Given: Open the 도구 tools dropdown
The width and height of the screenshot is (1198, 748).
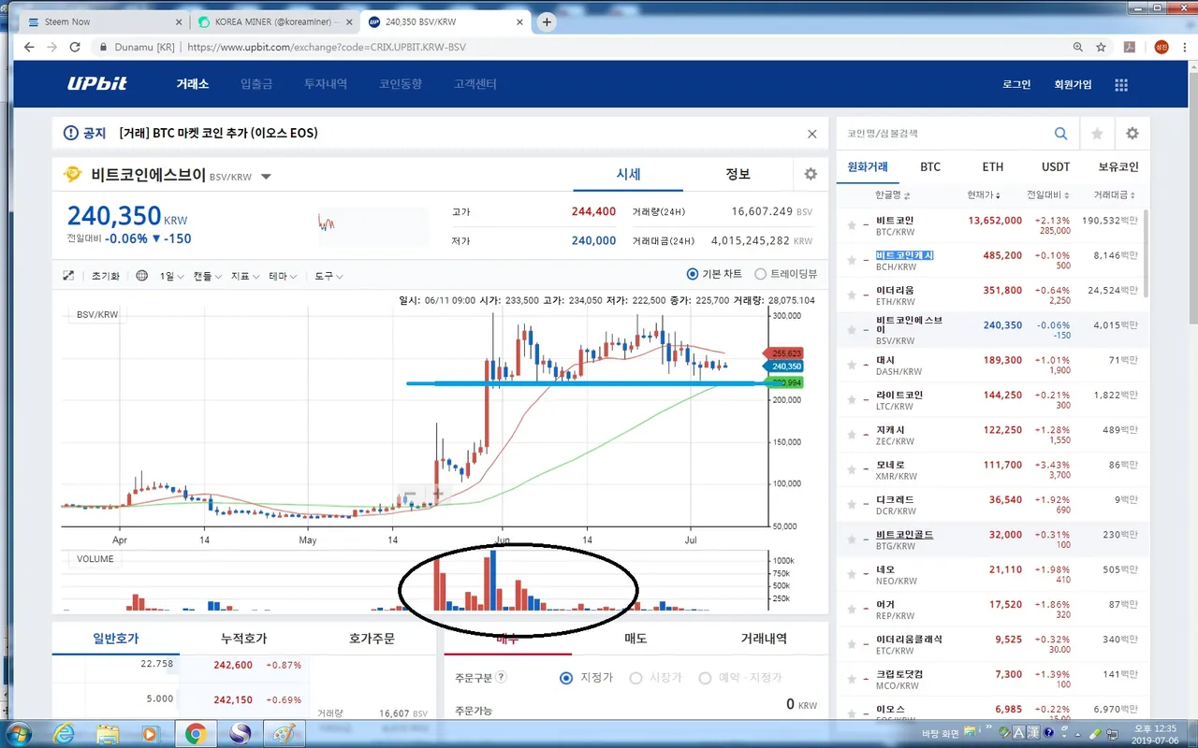Looking at the screenshot, I should [x=329, y=277].
